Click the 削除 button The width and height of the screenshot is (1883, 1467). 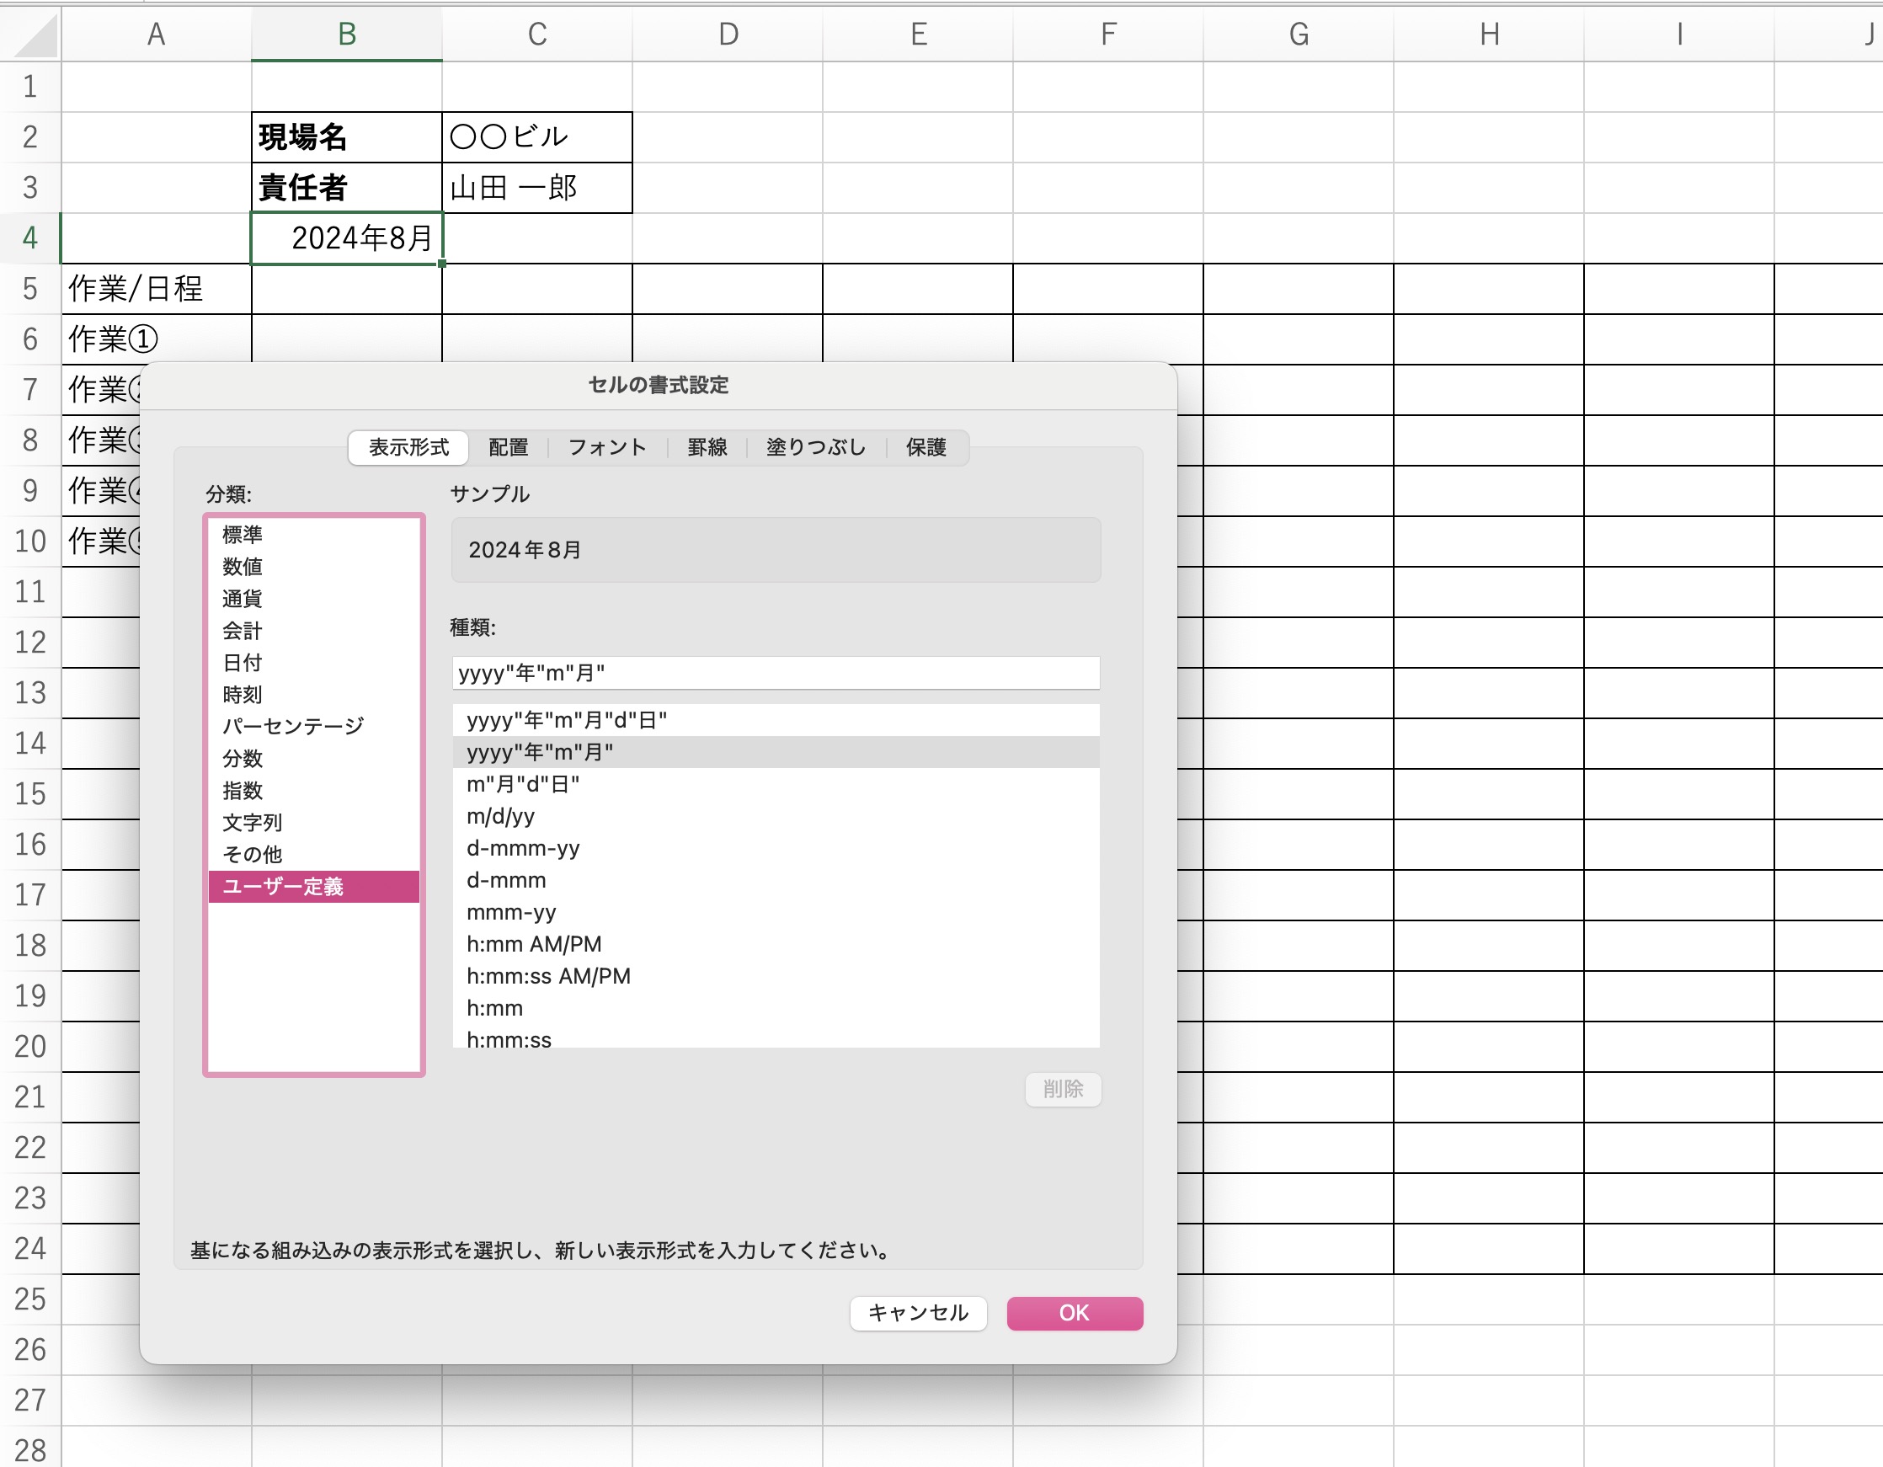click(1063, 1089)
